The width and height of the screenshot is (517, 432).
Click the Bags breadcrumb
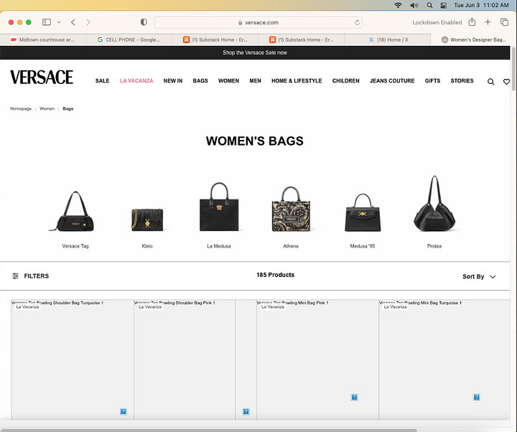[x=68, y=109]
